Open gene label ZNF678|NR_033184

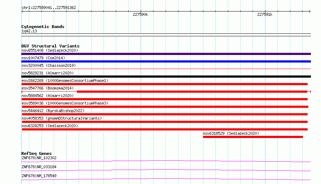39,167
